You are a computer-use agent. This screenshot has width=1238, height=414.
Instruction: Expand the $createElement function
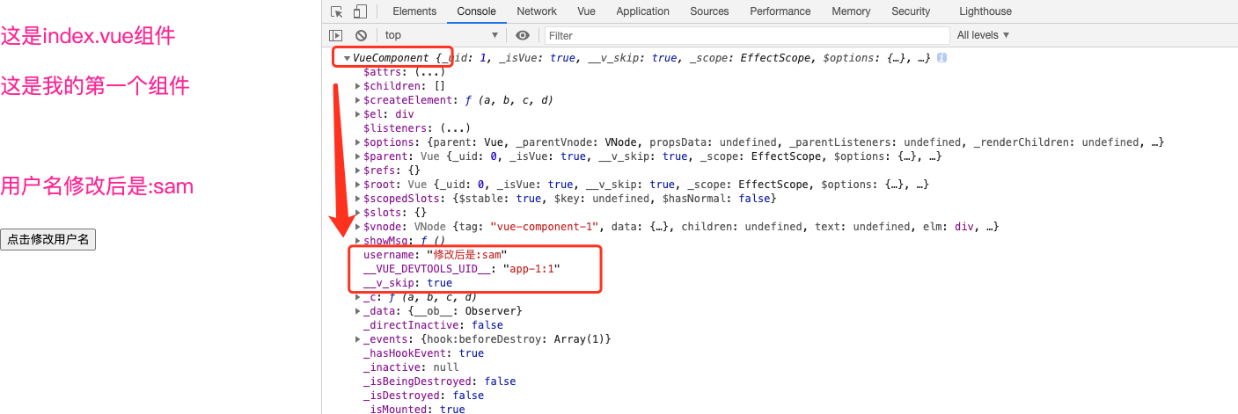[357, 100]
